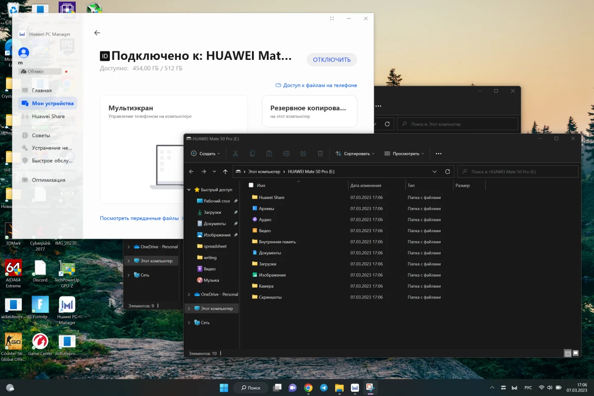Select Загрузки in the Quick access list
The height and width of the screenshot is (396, 594).
coord(213,212)
